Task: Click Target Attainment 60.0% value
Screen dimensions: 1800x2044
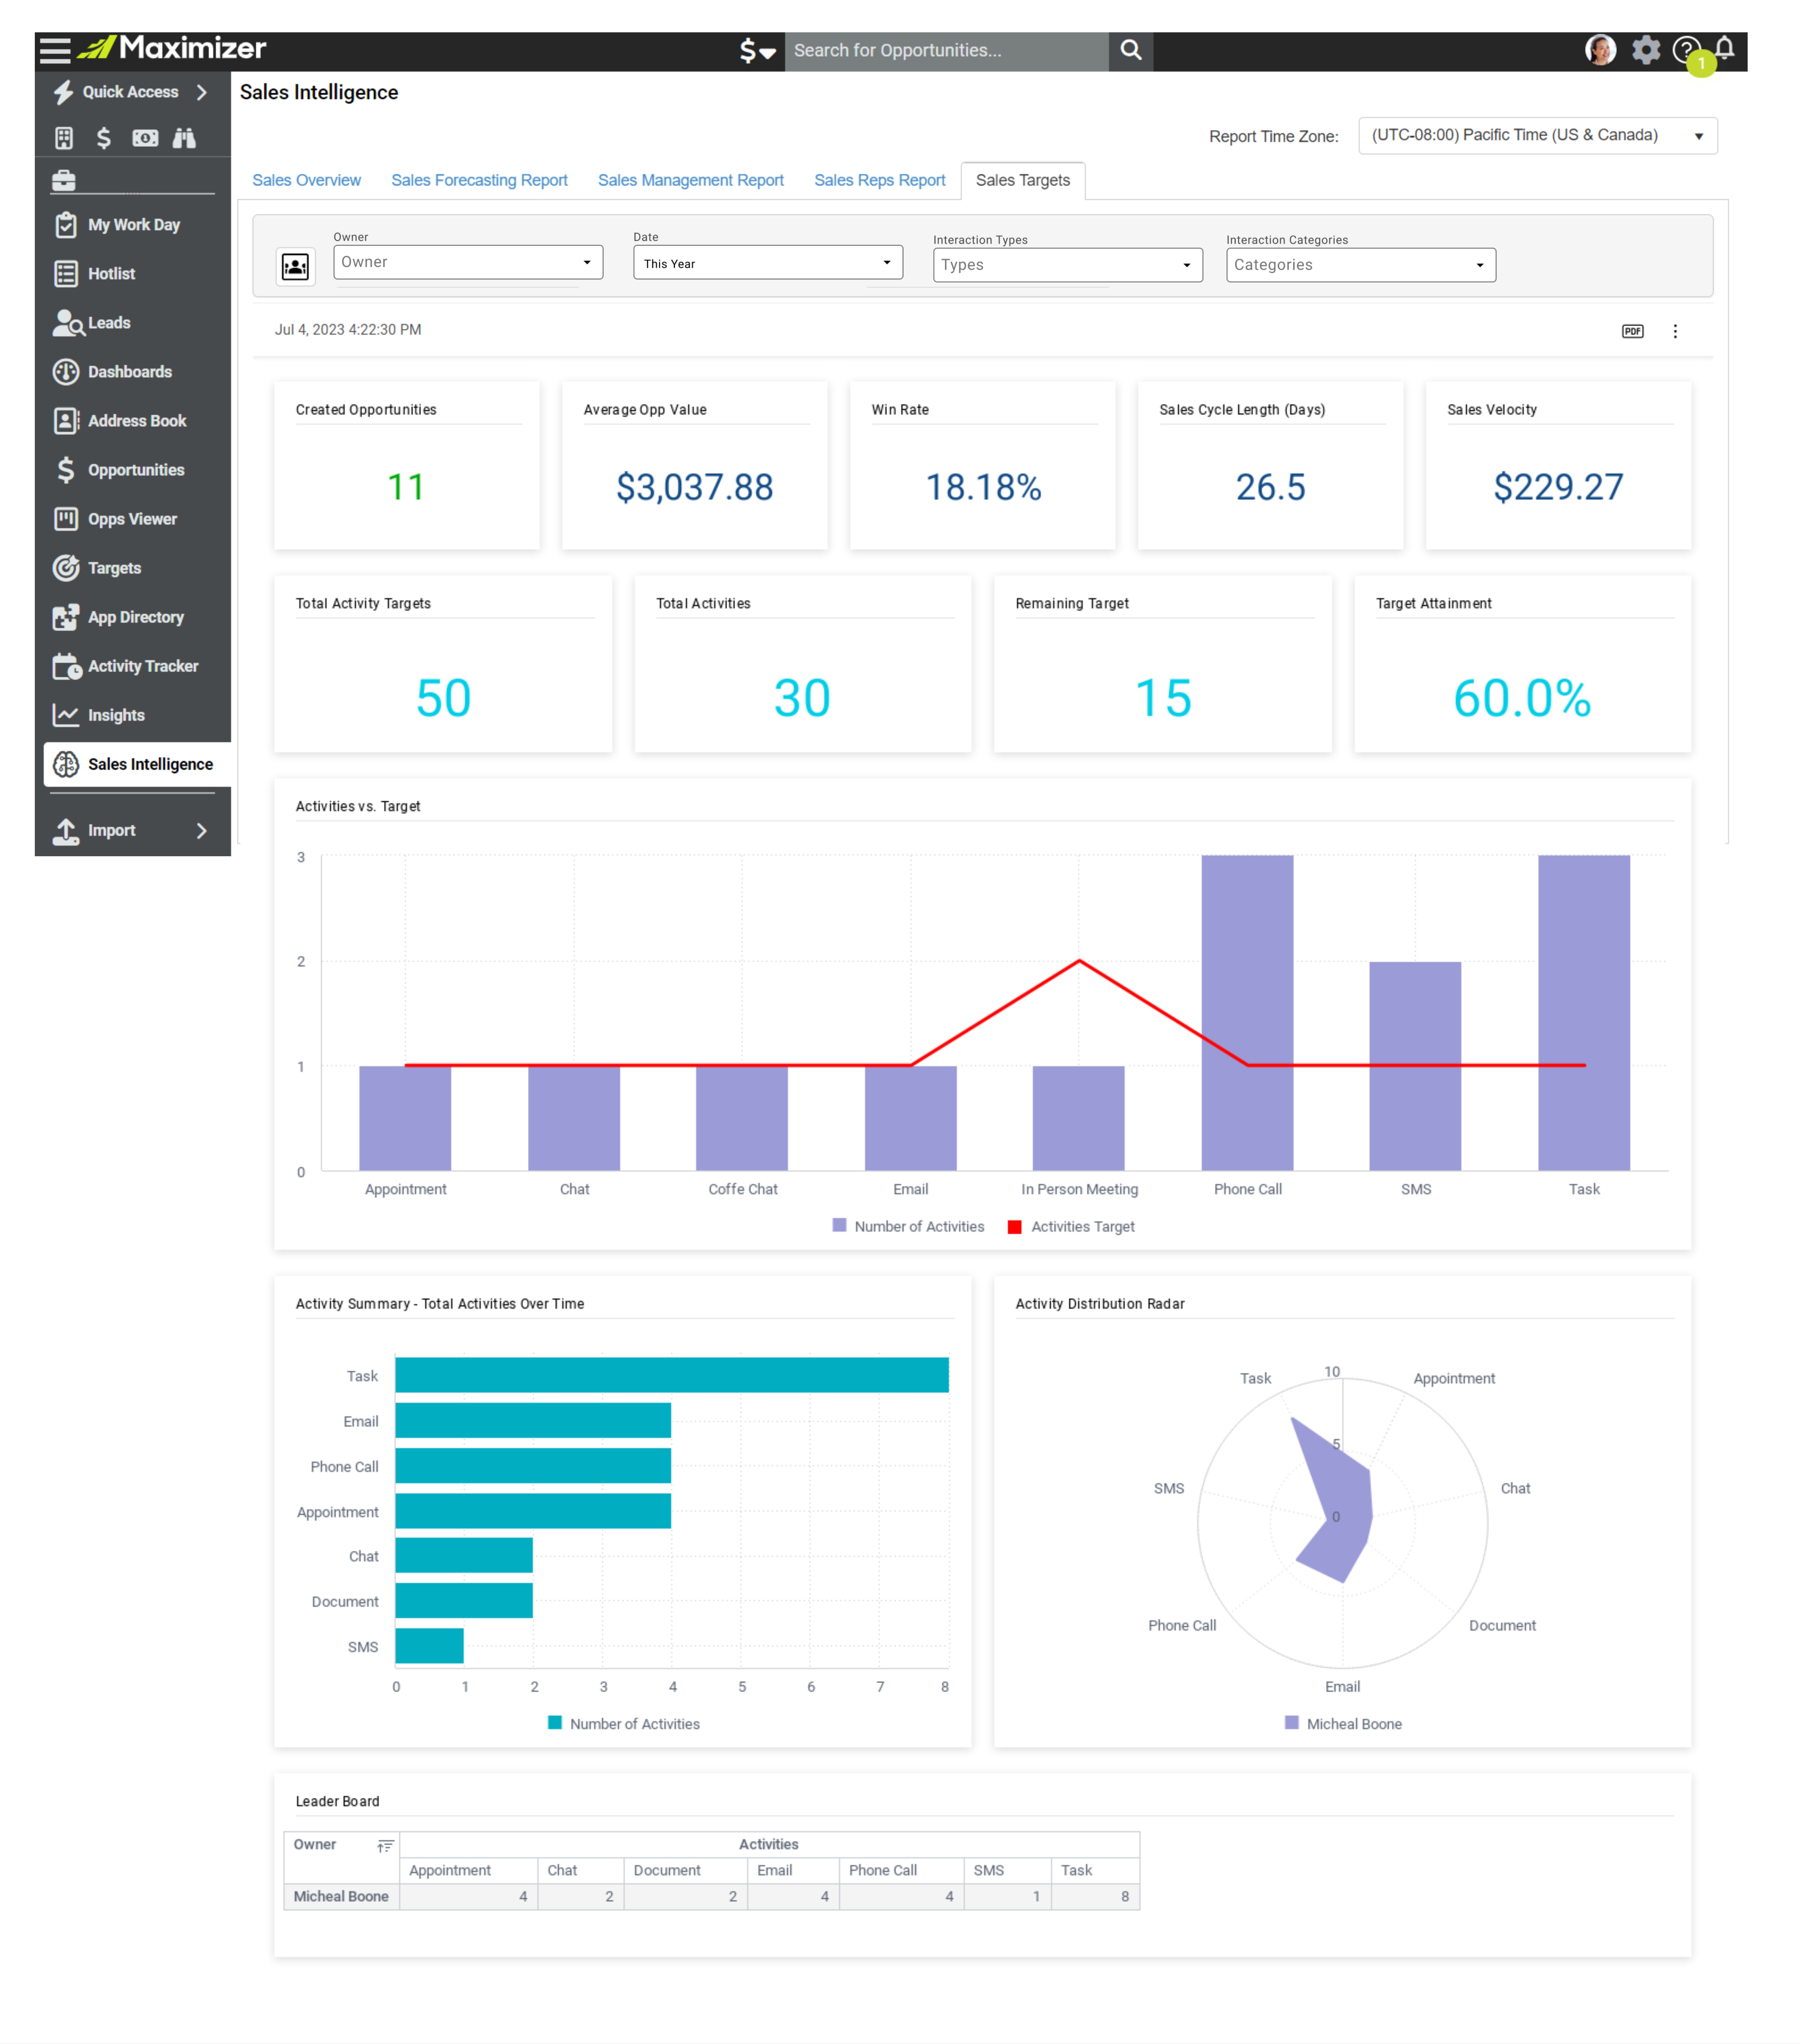Action: (1522, 698)
